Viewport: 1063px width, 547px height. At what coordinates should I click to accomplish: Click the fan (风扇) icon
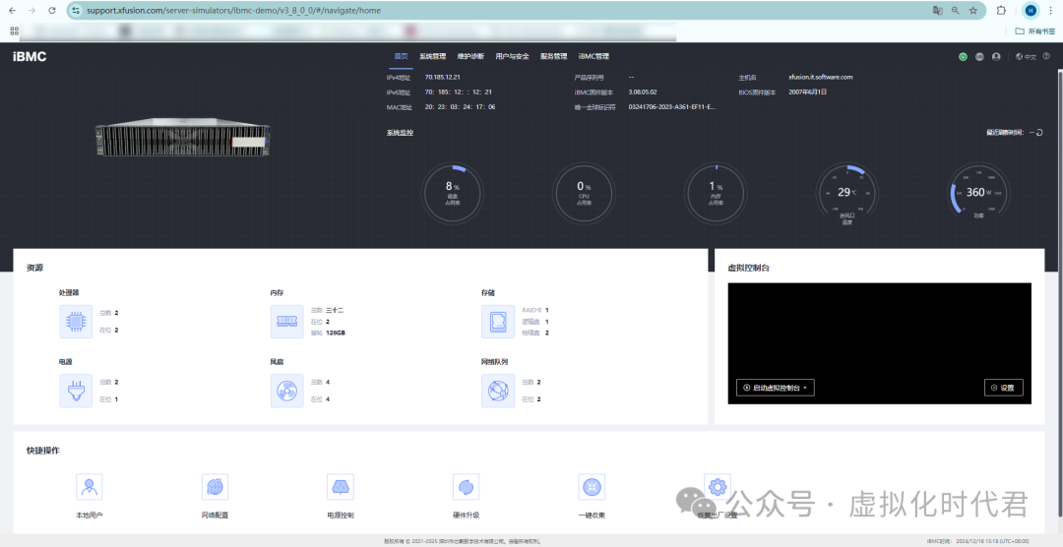286,391
